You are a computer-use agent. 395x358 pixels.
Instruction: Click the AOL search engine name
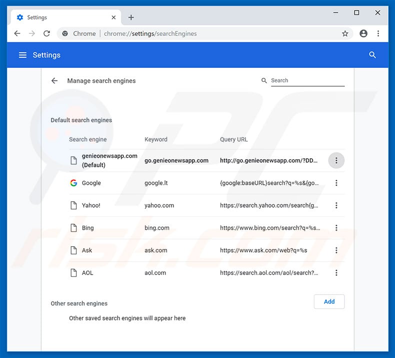(x=87, y=273)
